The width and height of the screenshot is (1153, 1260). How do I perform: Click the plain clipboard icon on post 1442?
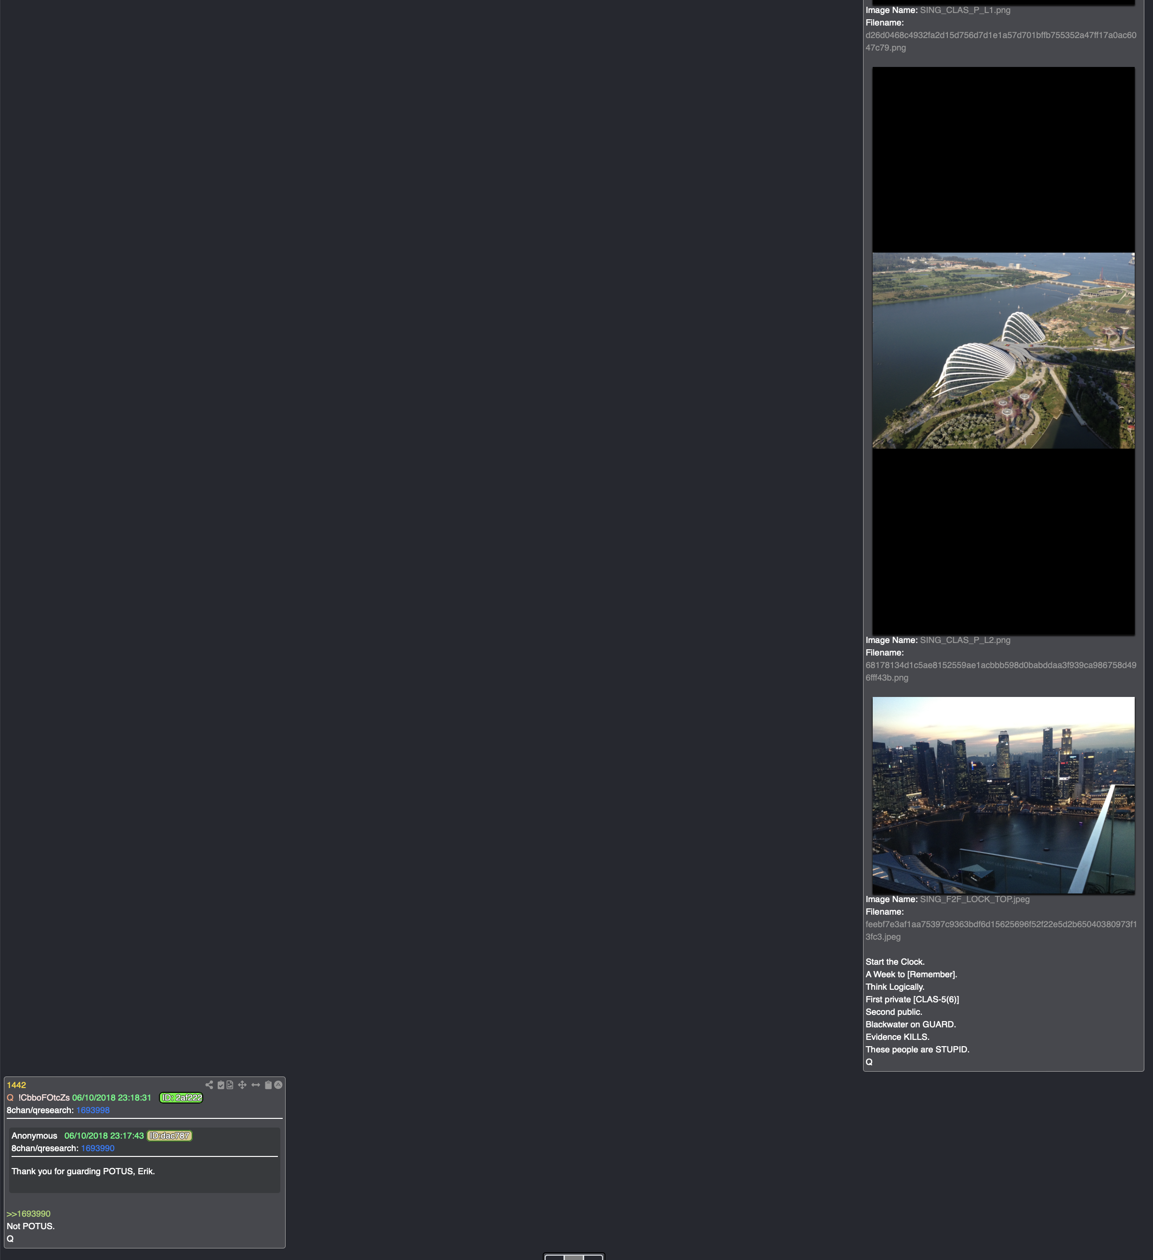pyautogui.click(x=268, y=1085)
